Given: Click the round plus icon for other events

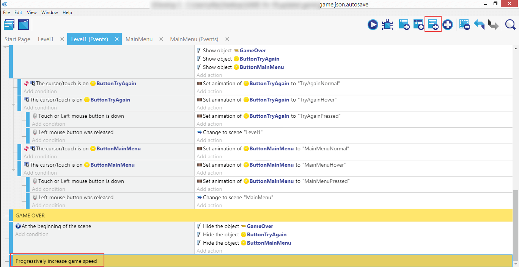Looking at the screenshot, I should [x=448, y=25].
